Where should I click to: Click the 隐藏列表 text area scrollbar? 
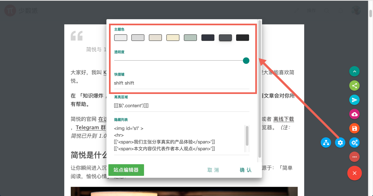tap(247, 136)
